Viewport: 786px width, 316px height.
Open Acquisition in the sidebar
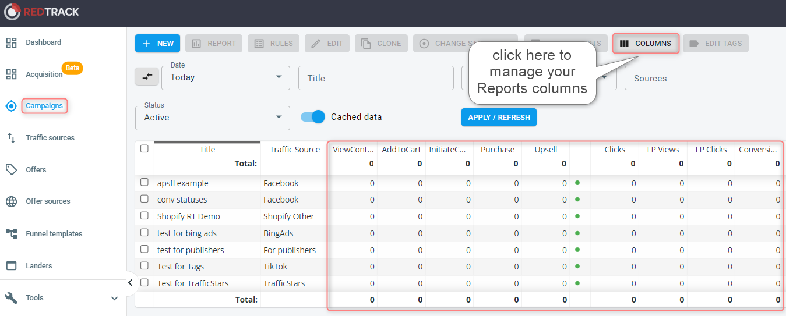point(44,74)
